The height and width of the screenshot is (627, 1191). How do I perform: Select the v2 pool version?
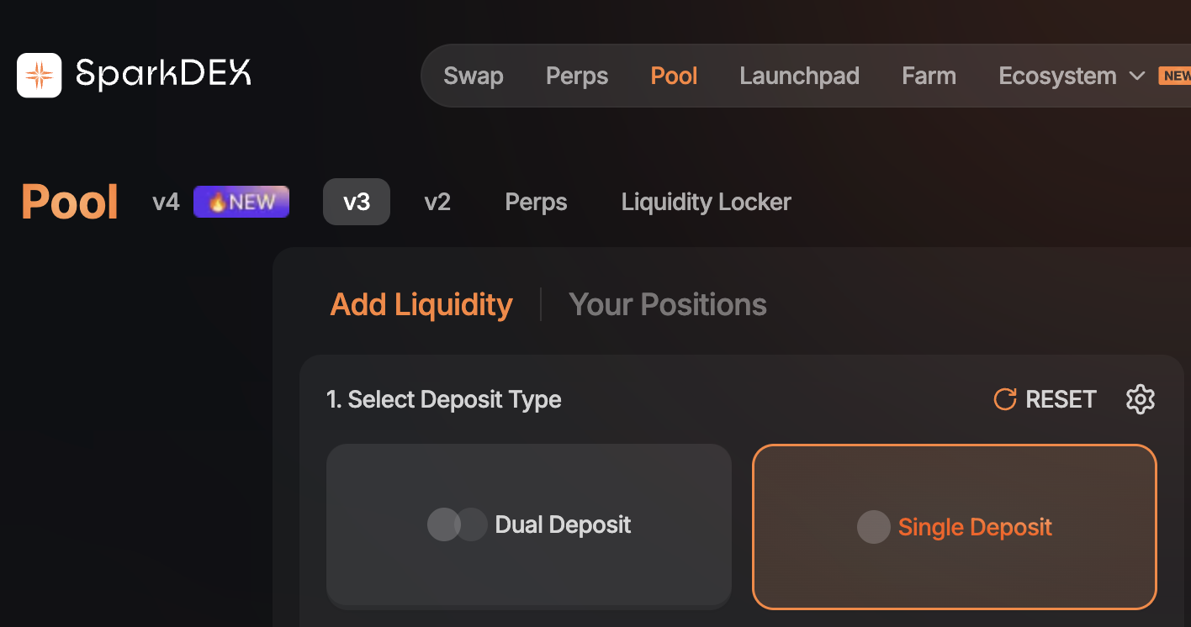[437, 203]
